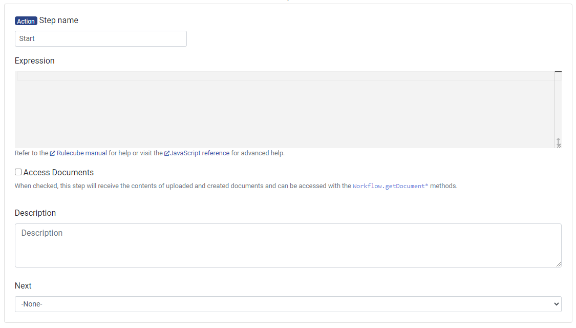This screenshot has width=576, height=328.
Task: Click the Description field label
Action: [35, 213]
